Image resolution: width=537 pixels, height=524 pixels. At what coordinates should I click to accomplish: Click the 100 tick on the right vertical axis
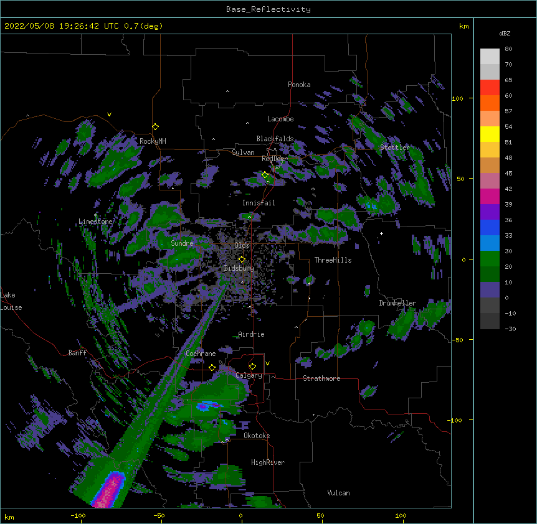click(x=457, y=99)
